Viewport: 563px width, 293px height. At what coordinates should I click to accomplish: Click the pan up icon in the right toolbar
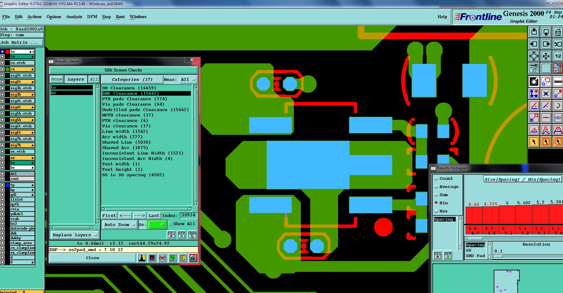pos(534,32)
